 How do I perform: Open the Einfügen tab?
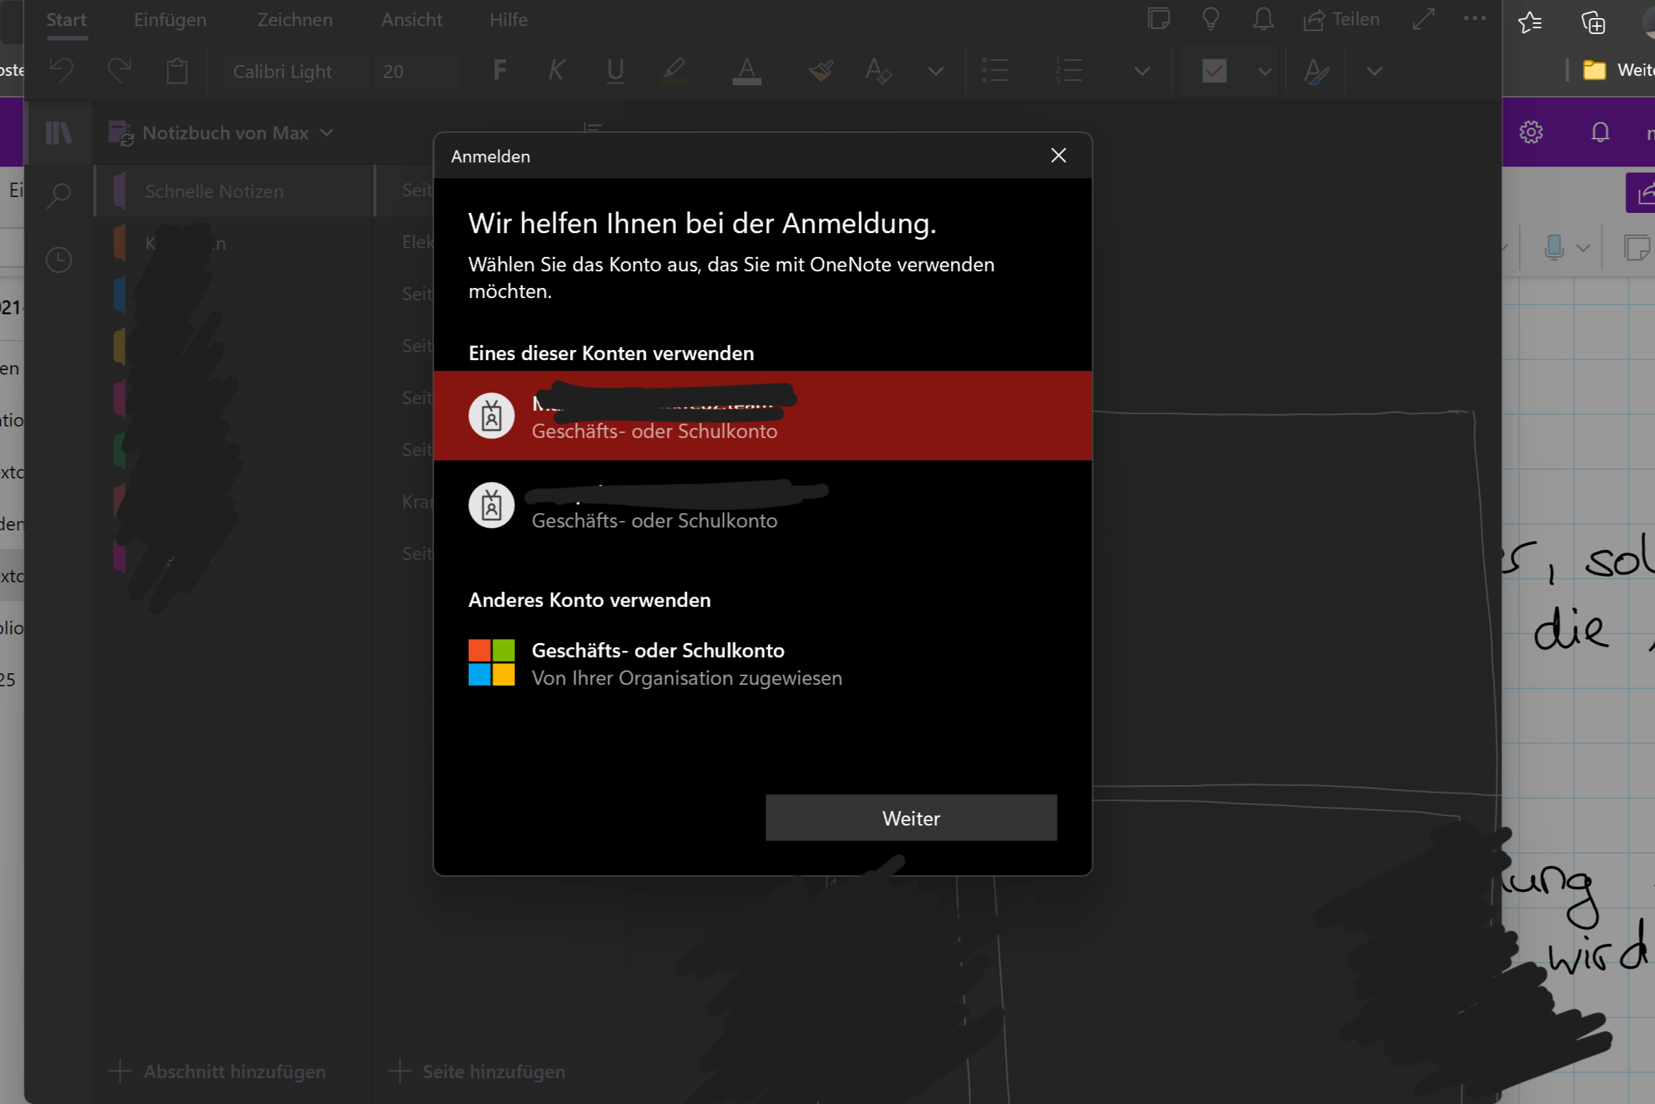pos(170,19)
